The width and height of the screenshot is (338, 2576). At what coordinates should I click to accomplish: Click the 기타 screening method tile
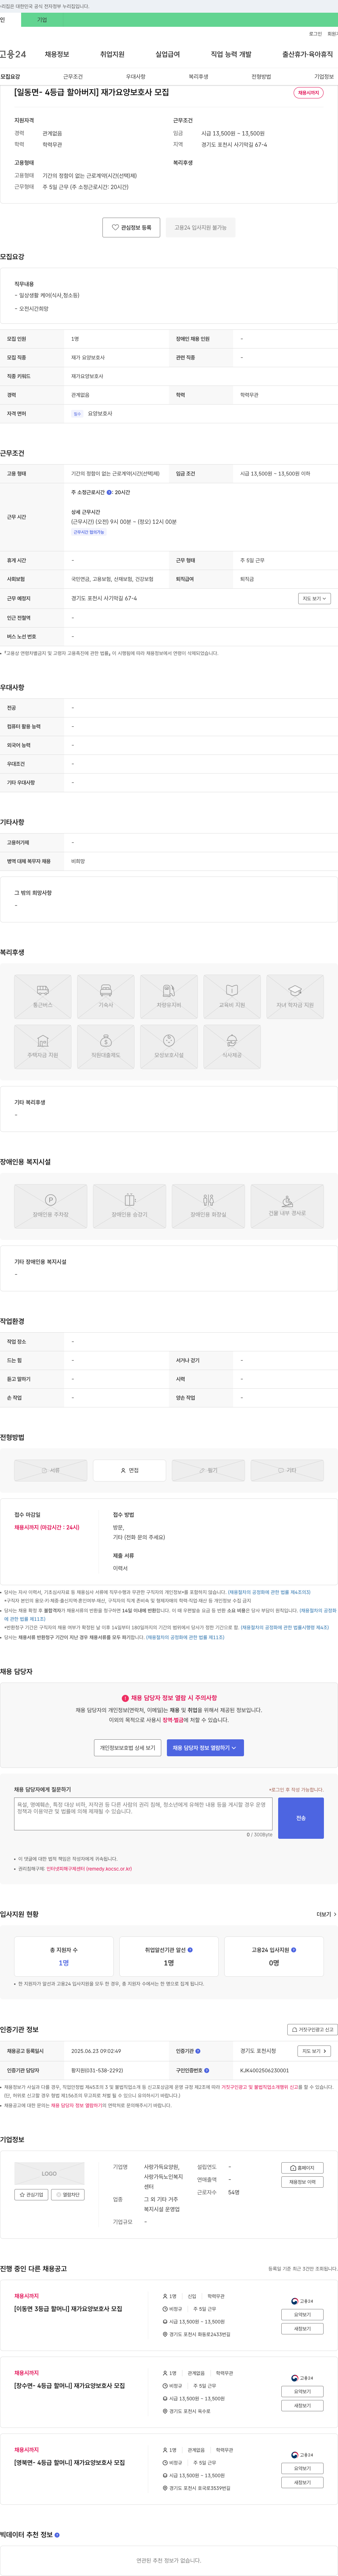point(287,1470)
